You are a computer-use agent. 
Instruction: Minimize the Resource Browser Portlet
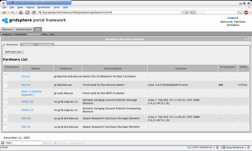coord(246,39)
